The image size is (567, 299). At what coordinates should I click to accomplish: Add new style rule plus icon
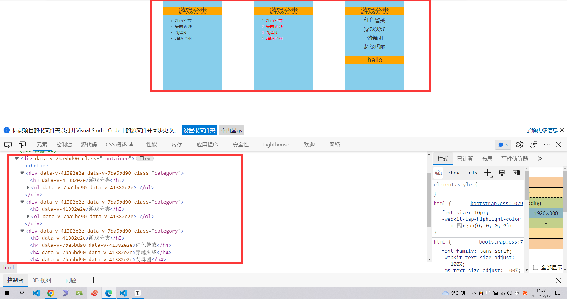coord(488,173)
